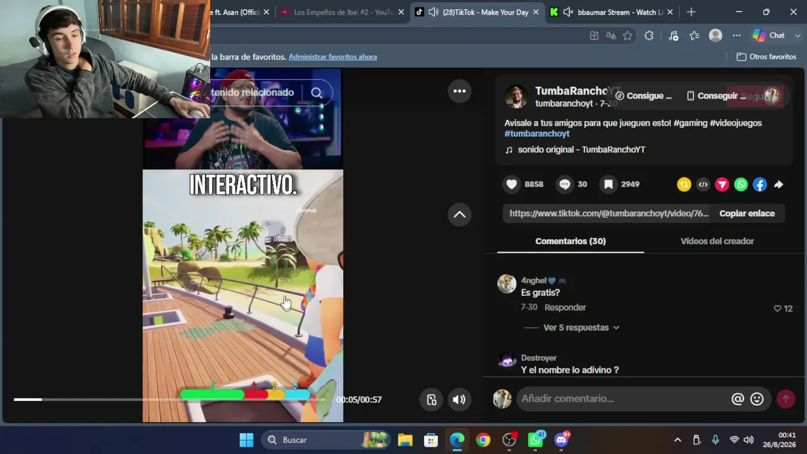
Task: Click the taskbar 'Buscar' search box
Action: [327, 440]
